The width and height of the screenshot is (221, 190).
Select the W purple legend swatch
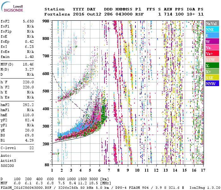pos(212,41)
